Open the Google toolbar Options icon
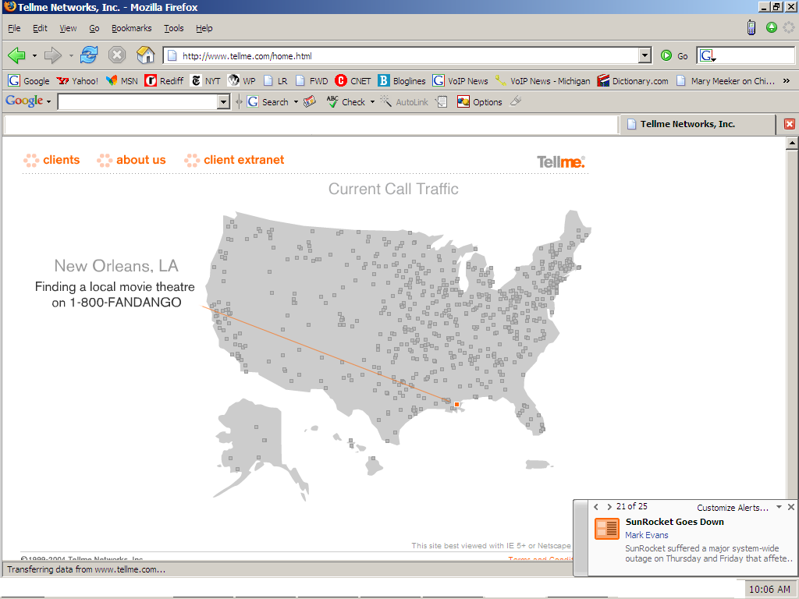Image resolution: width=799 pixels, height=599 pixels. [463, 101]
